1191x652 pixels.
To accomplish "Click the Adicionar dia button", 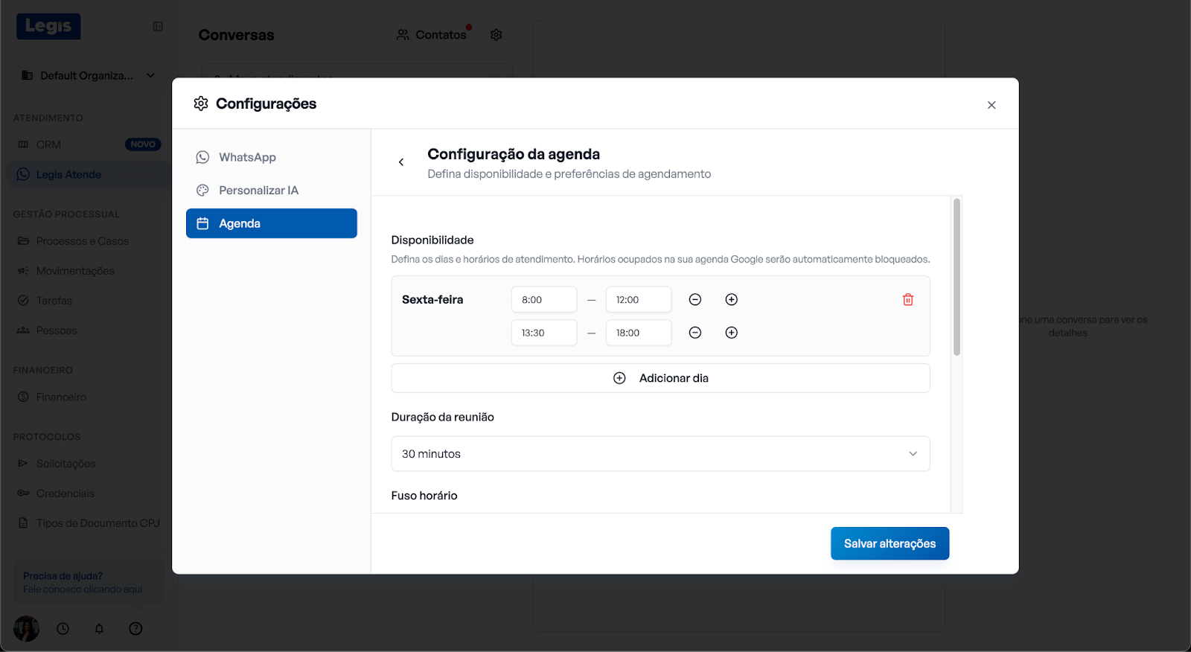I will click(660, 378).
